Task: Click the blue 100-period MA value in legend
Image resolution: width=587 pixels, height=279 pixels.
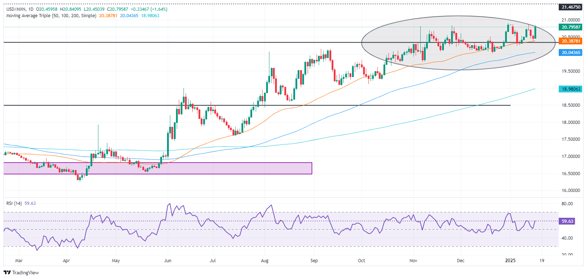Action: [129, 16]
